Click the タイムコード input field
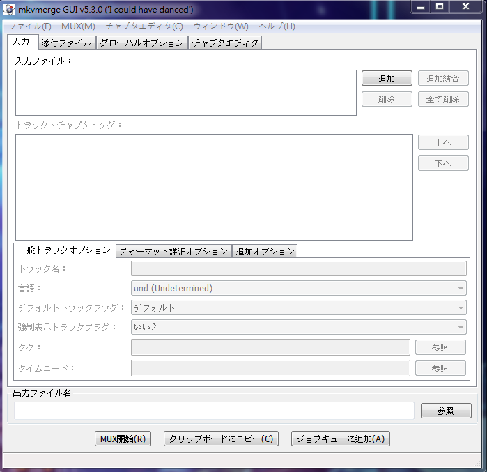487x472 pixels. point(270,368)
